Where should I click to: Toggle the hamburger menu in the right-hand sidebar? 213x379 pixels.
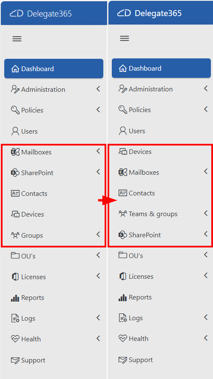124,38
